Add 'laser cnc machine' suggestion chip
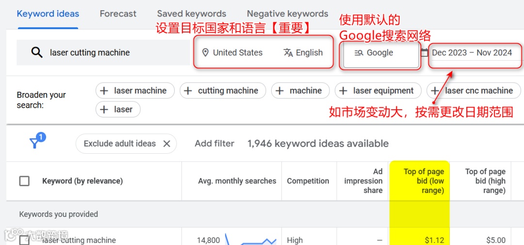 474,91
